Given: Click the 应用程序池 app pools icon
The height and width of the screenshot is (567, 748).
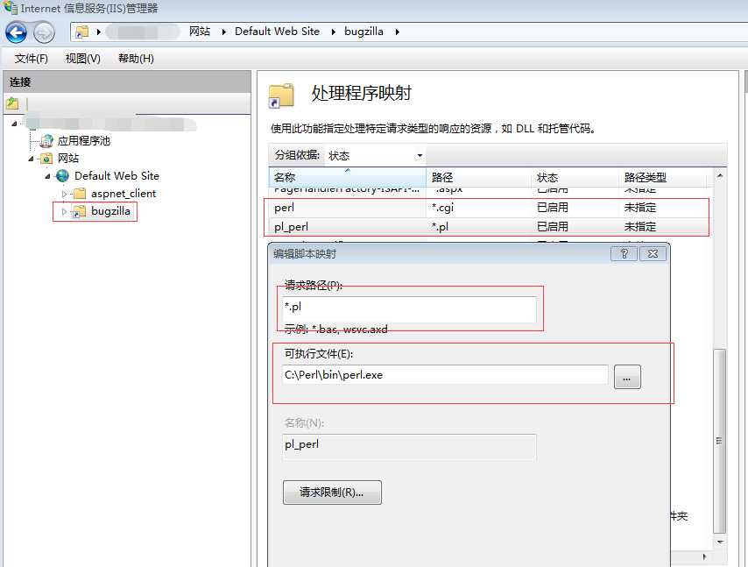Looking at the screenshot, I should 46,141.
